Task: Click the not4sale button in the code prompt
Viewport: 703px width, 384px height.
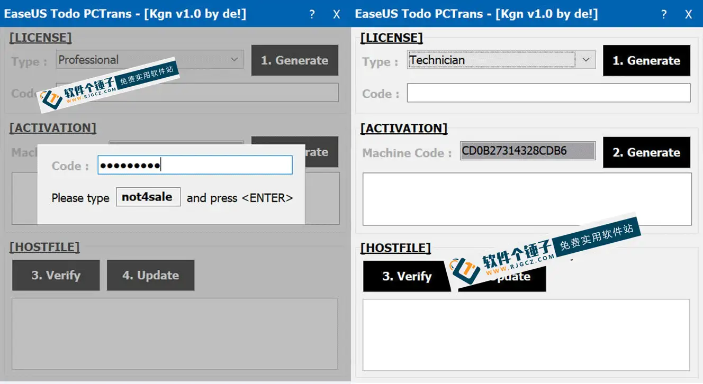Action: point(148,197)
